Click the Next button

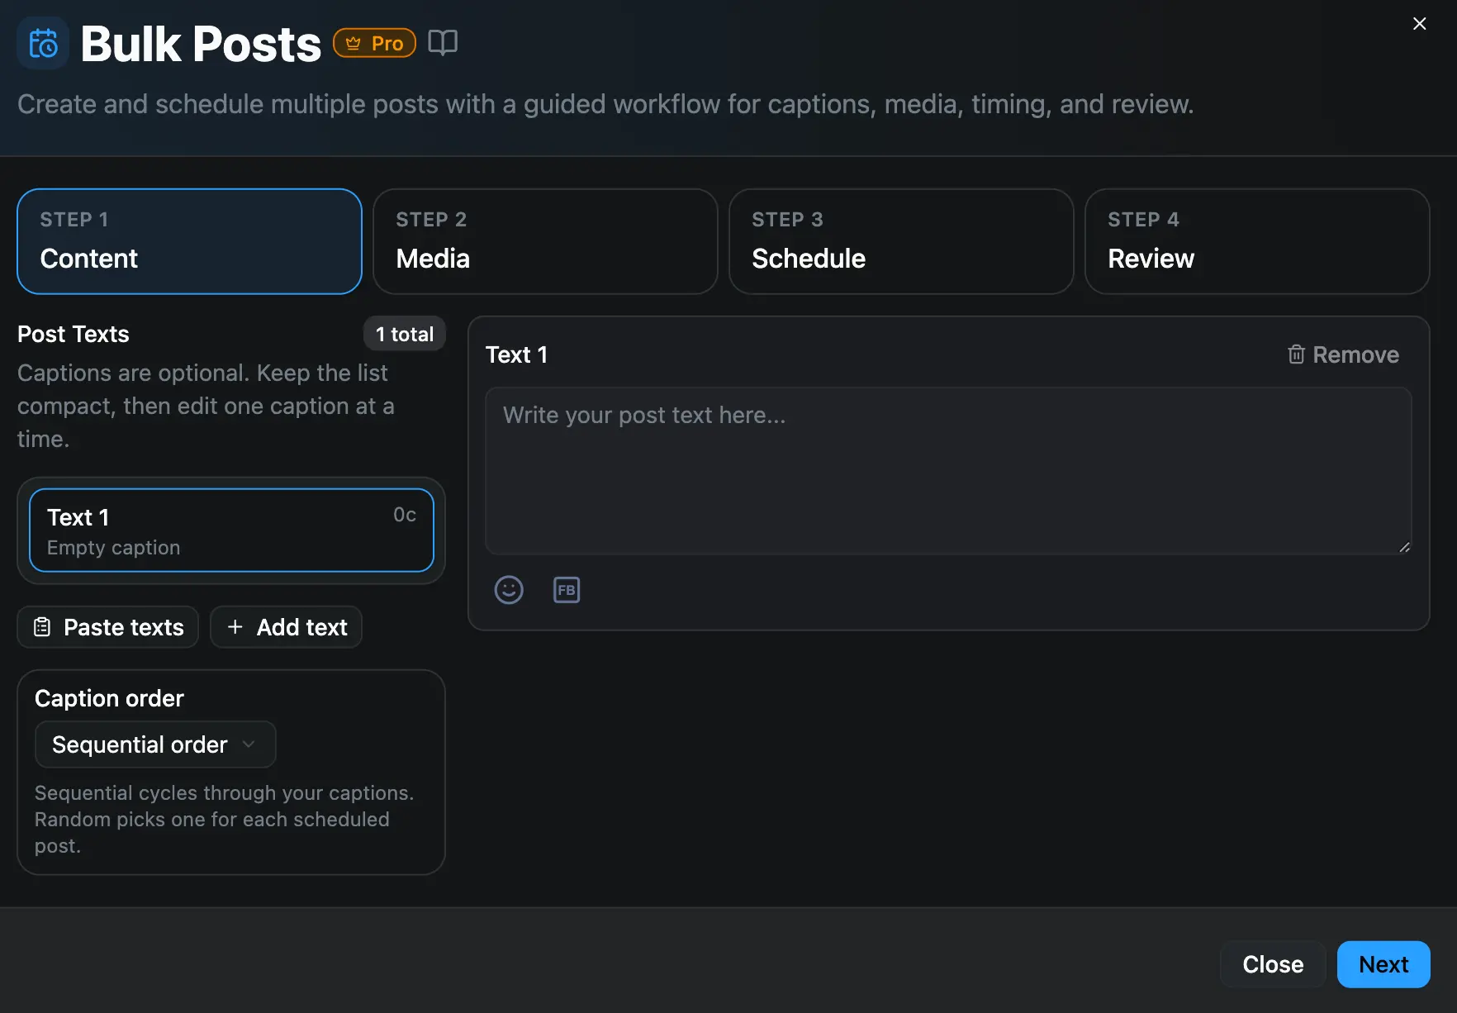[x=1383, y=964]
